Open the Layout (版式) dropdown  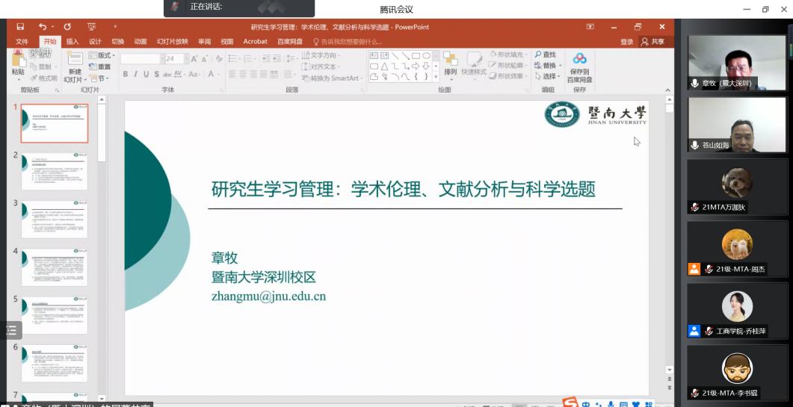pyautogui.click(x=102, y=55)
